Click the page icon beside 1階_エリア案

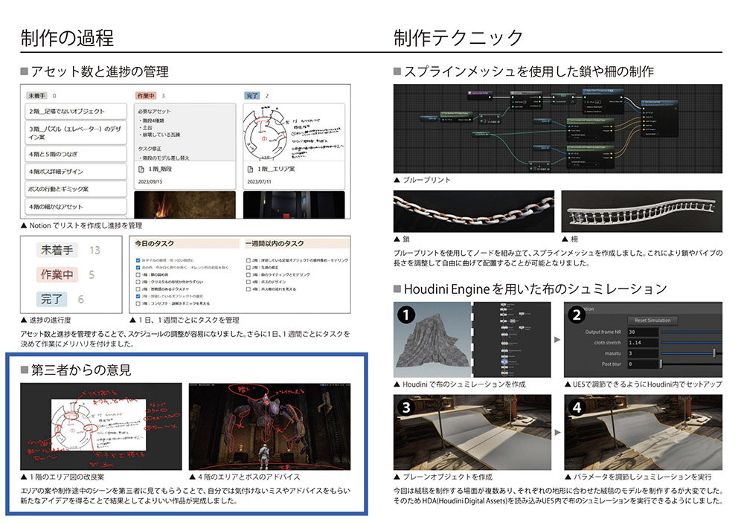pyautogui.click(x=251, y=169)
